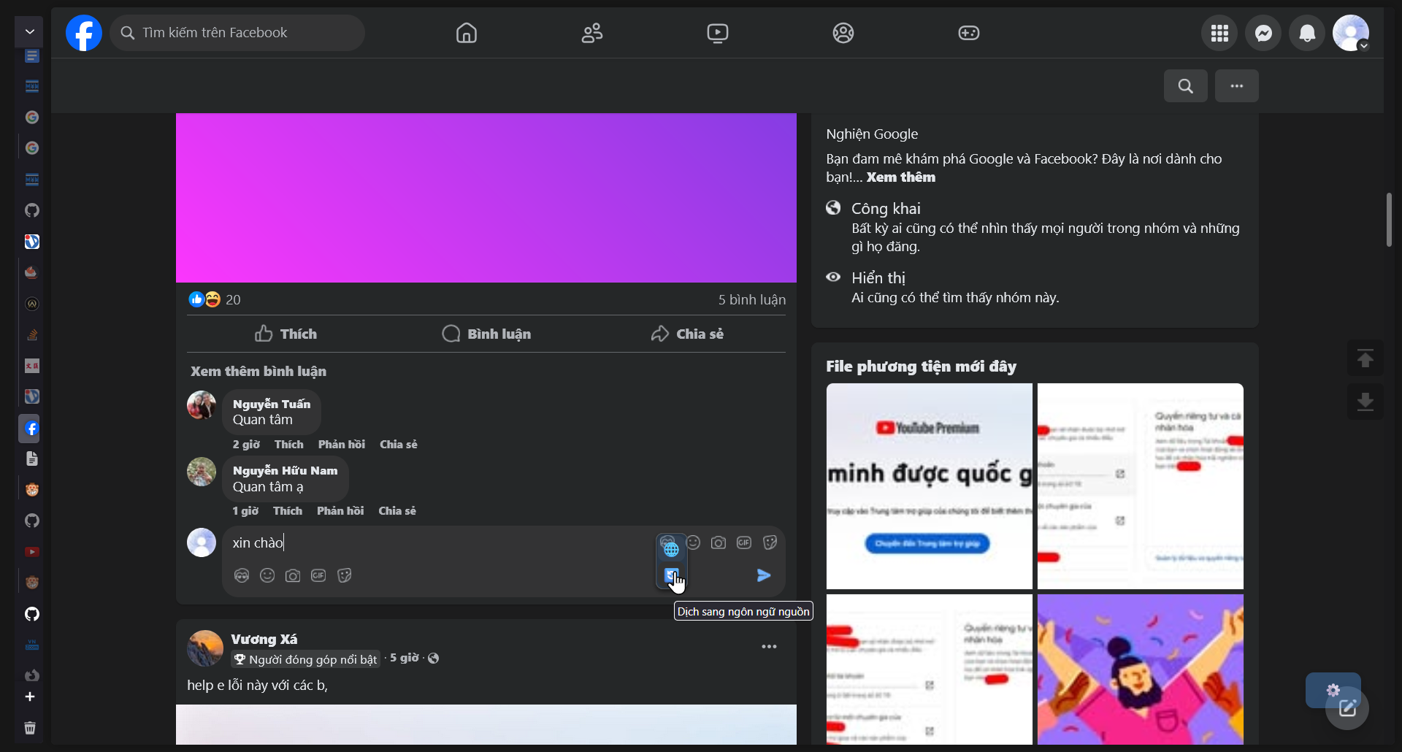Open the floating settings gear button
The width and height of the screenshot is (1402, 752).
click(x=1333, y=690)
